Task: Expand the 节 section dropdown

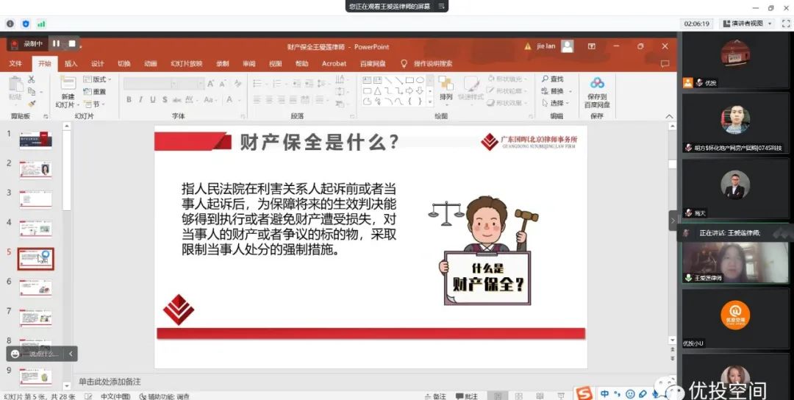Action: click(95, 104)
